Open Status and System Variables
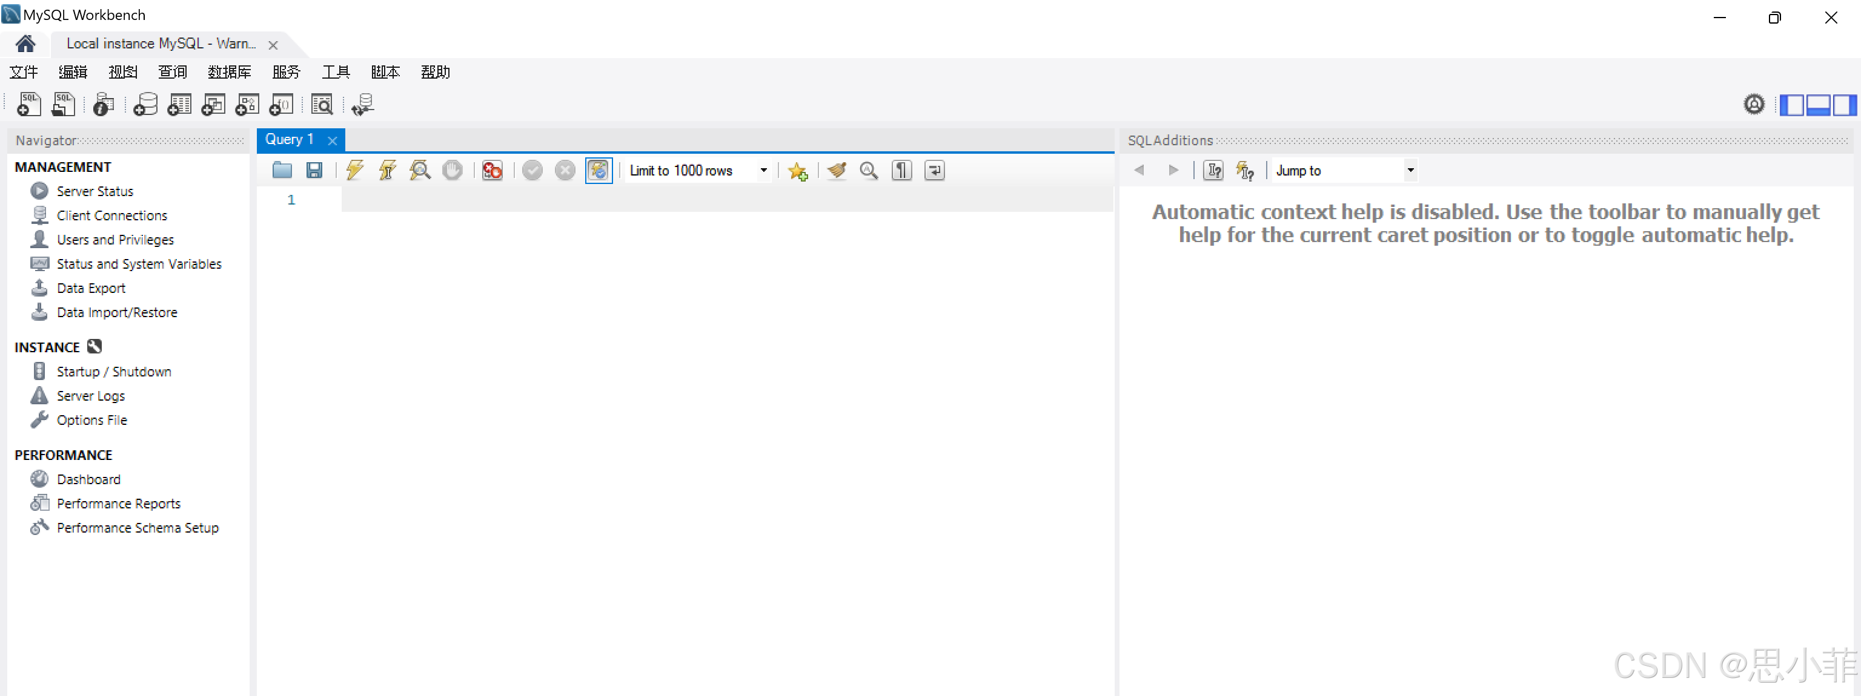1861x696 pixels. click(x=139, y=264)
